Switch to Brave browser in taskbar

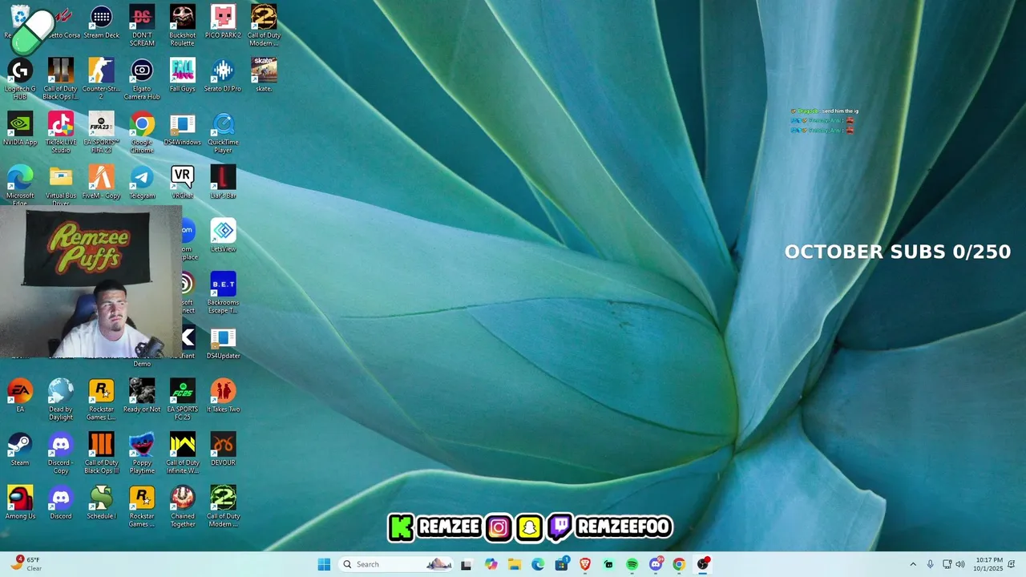click(585, 564)
